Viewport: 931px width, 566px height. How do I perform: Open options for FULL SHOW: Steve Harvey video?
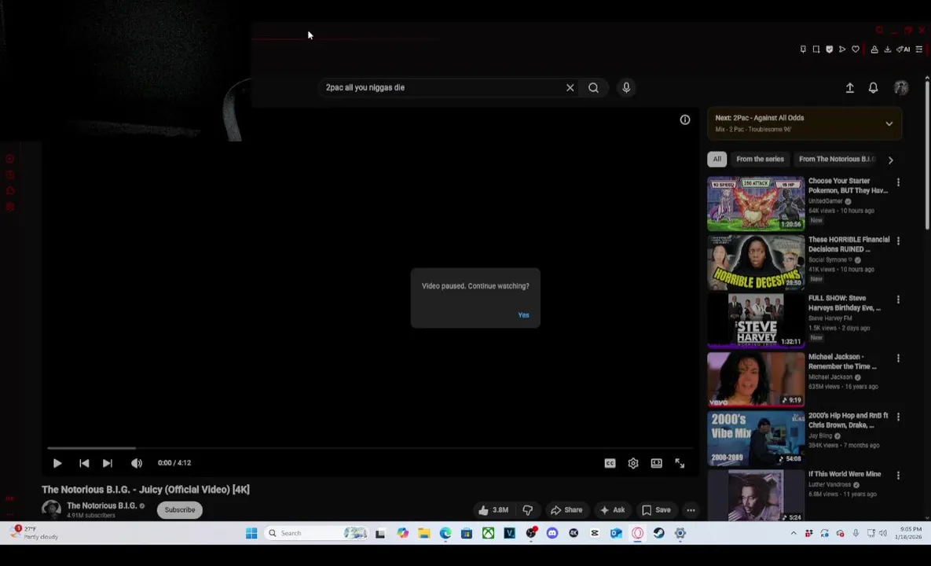tap(898, 300)
